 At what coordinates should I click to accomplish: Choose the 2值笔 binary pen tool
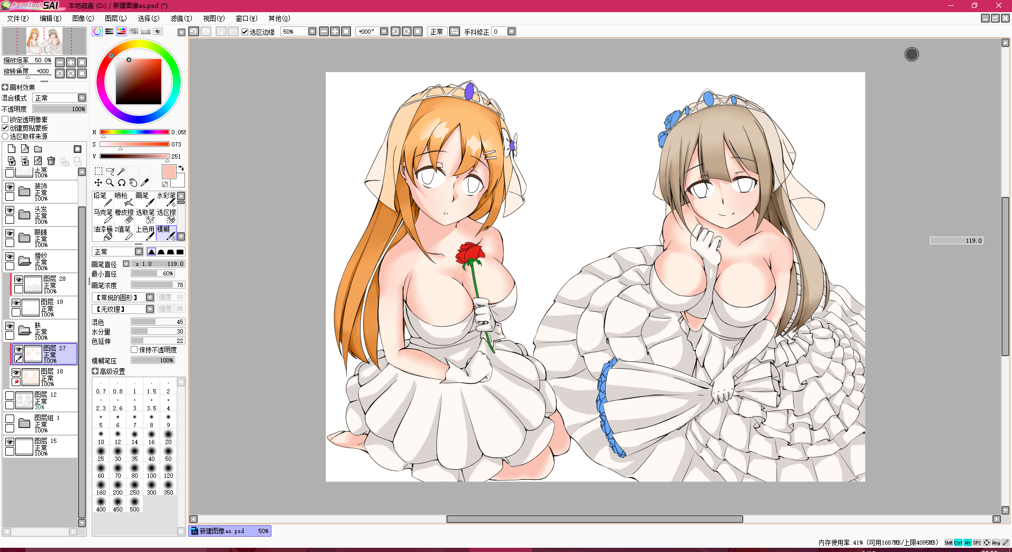[x=124, y=233]
